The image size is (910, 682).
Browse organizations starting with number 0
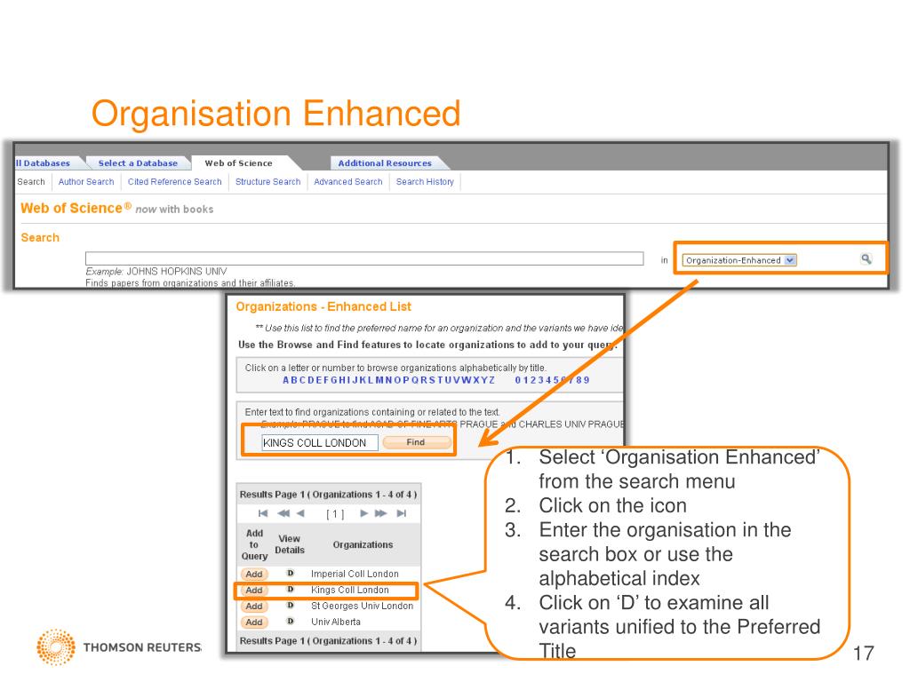[518, 380]
